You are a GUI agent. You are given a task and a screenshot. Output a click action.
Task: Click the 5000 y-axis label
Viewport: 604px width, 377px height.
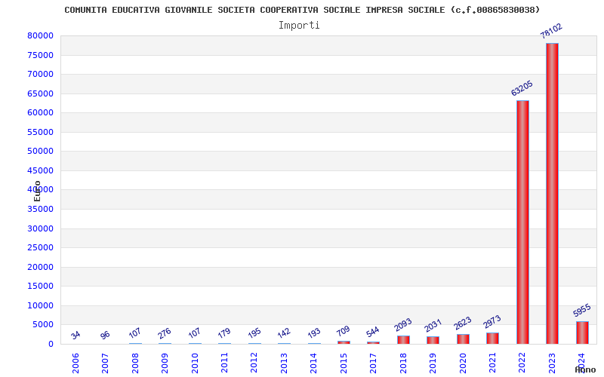tap(43, 325)
